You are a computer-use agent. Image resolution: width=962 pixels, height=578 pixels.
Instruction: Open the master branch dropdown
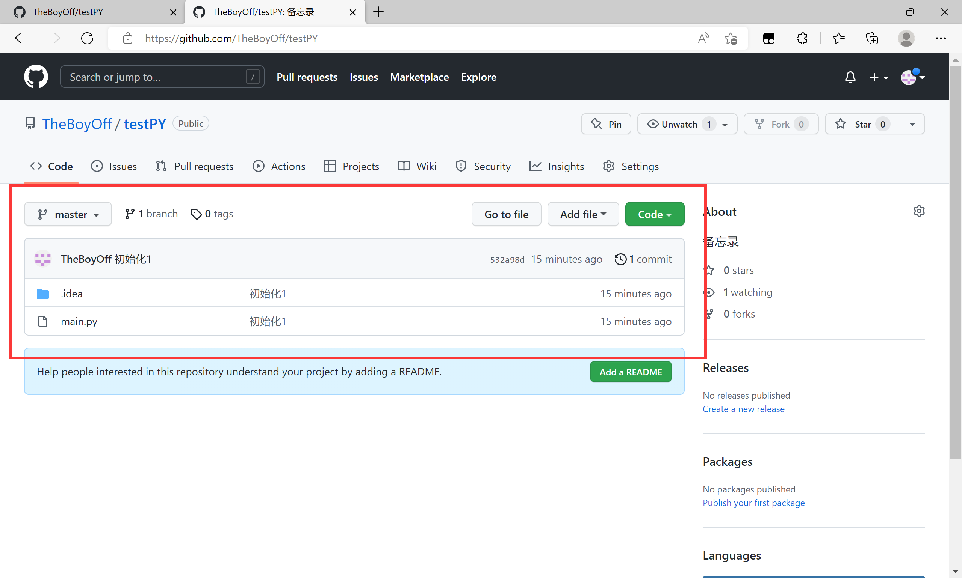tap(68, 214)
